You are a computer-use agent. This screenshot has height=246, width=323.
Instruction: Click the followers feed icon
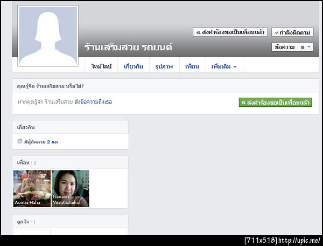[20, 141]
